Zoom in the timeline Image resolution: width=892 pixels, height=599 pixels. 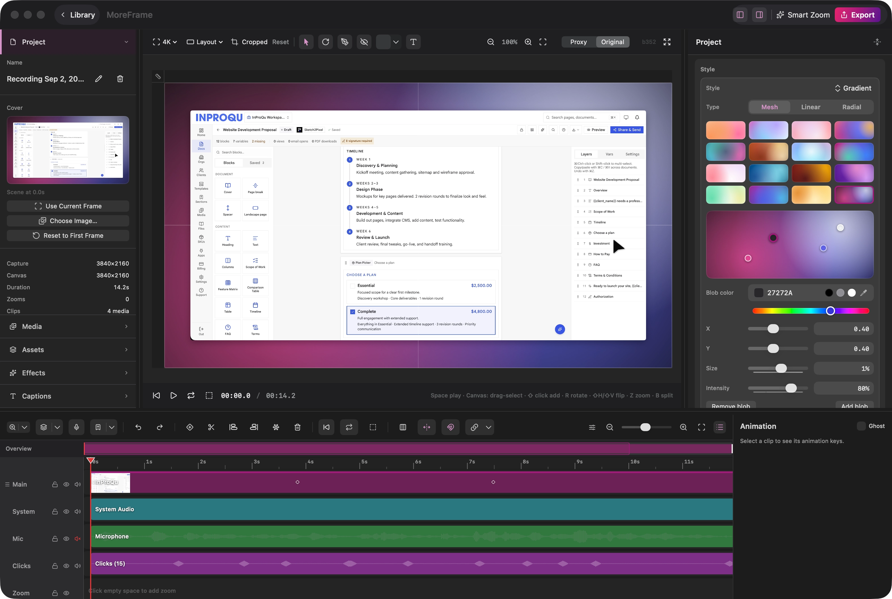[x=684, y=427]
